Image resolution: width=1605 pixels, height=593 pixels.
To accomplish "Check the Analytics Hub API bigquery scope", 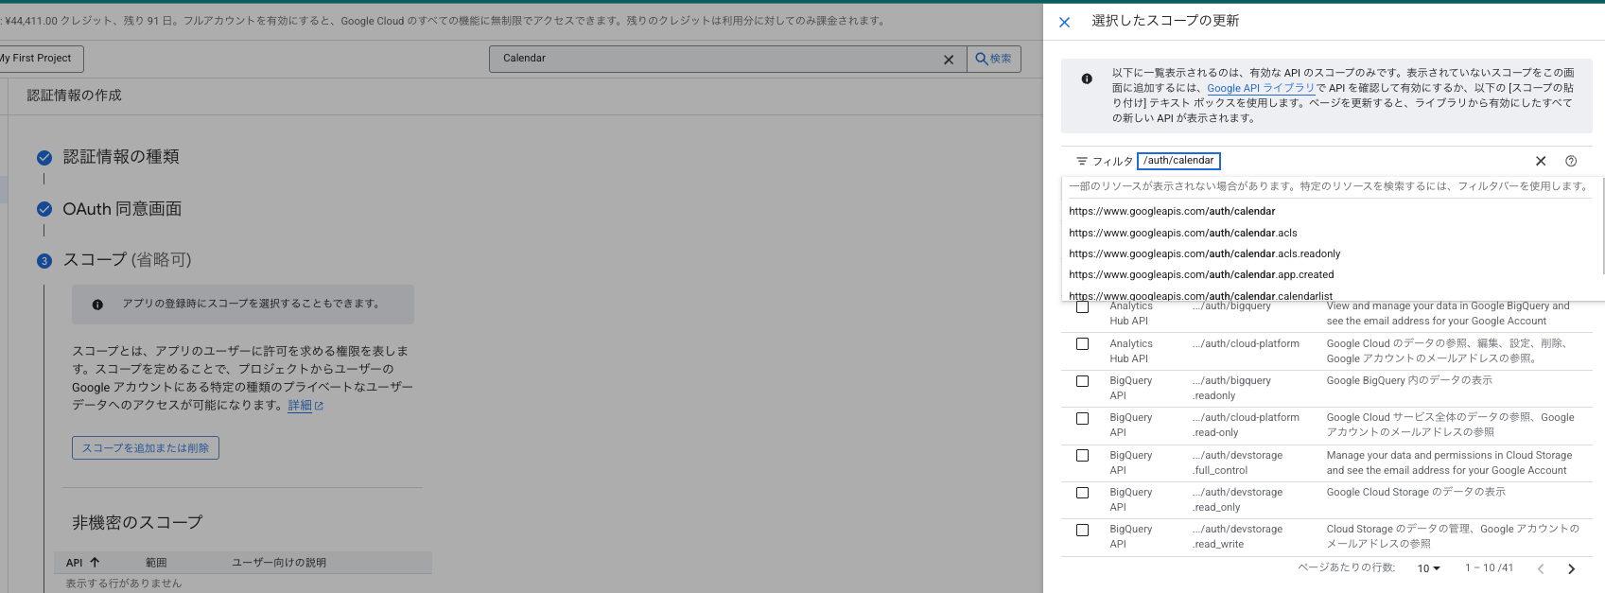I will tap(1082, 306).
